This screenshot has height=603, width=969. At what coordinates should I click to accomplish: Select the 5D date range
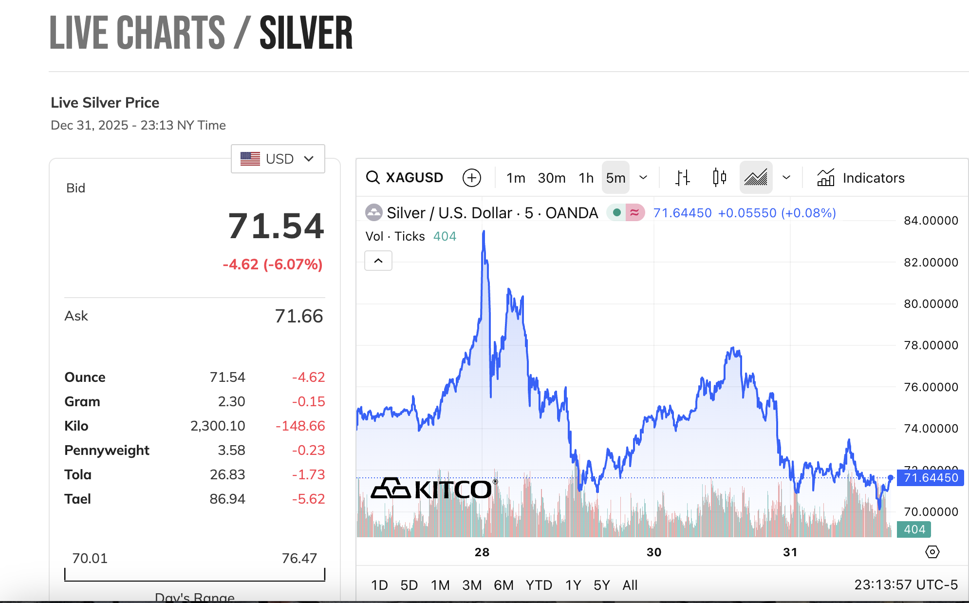[409, 585]
